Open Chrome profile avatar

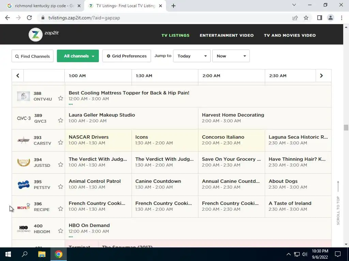(x=331, y=18)
